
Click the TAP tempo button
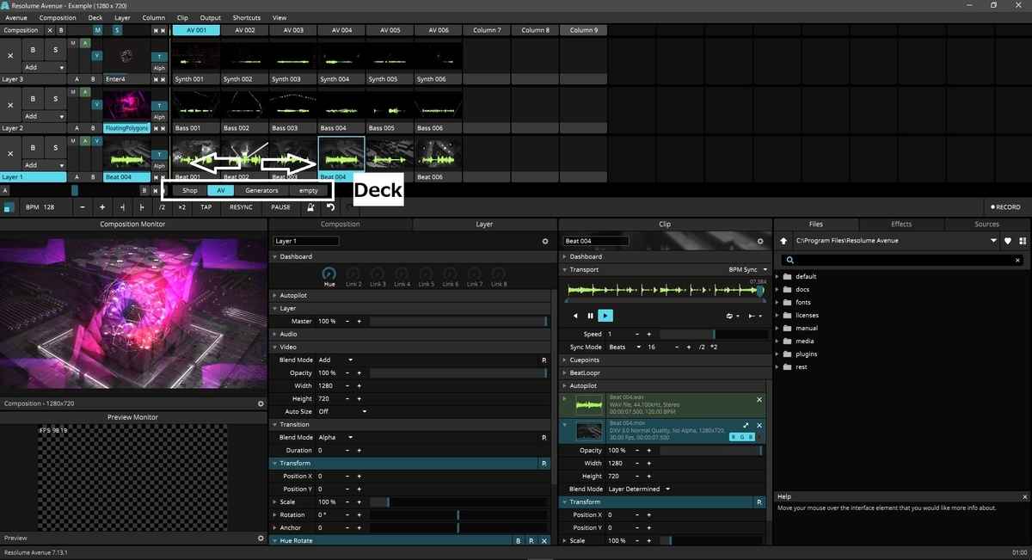click(206, 207)
